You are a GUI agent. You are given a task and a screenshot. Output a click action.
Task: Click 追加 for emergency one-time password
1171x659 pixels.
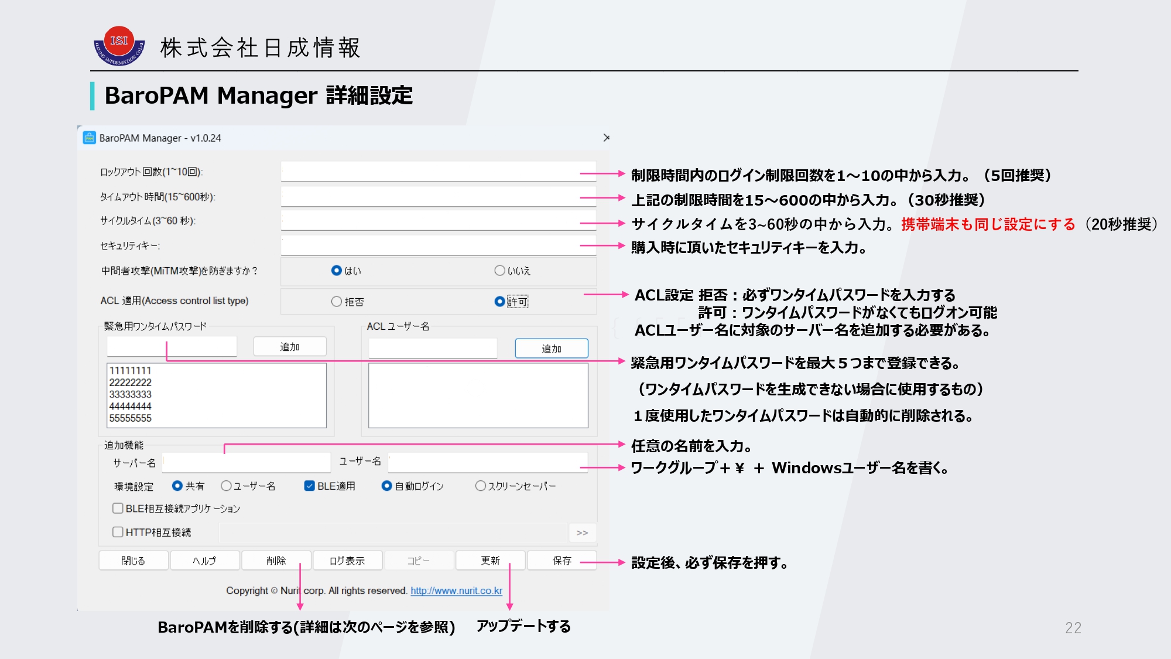coord(290,347)
